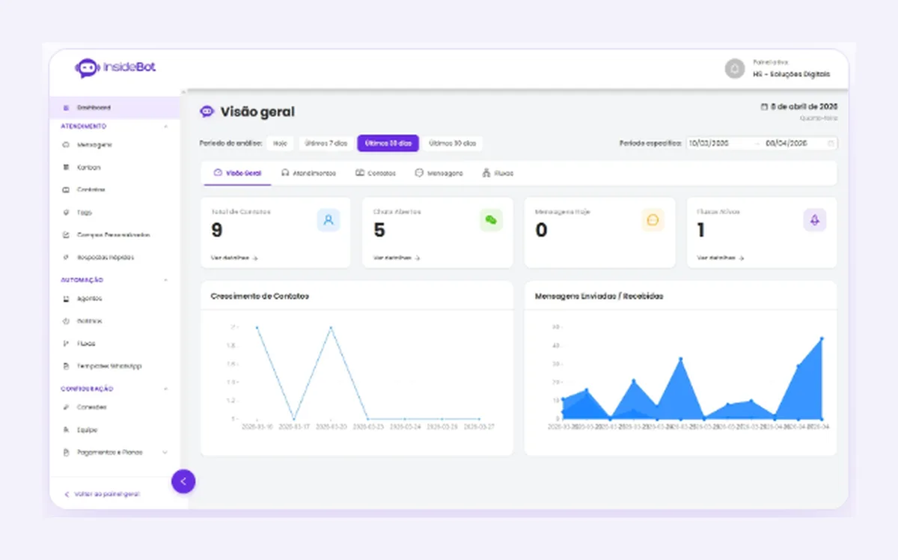Open the Equipe icon in the sidebar

tap(66, 430)
